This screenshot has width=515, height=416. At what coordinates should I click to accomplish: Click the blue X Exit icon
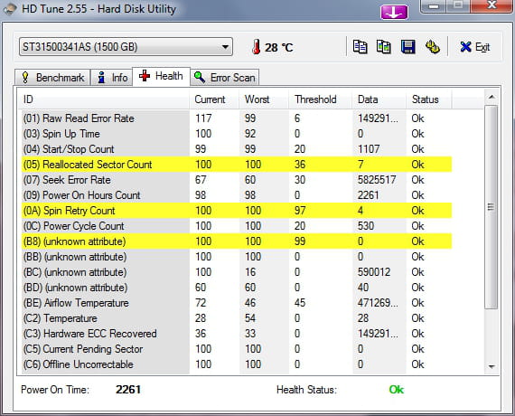tap(465, 47)
